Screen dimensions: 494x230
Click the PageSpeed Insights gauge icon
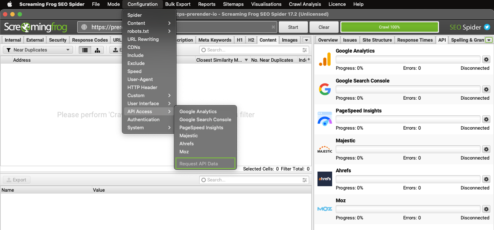pos(325,119)
